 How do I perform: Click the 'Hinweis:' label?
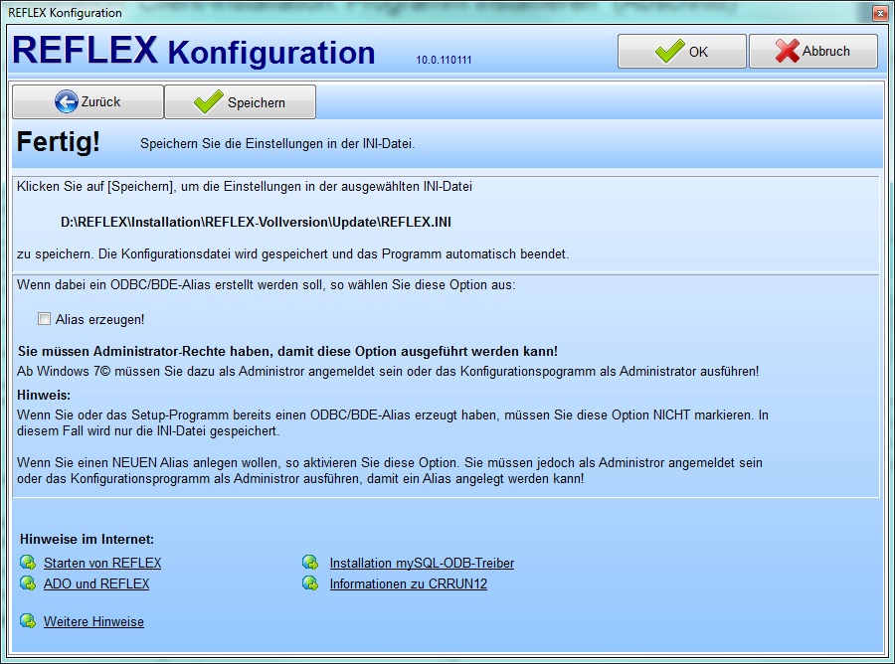point(44,395)
